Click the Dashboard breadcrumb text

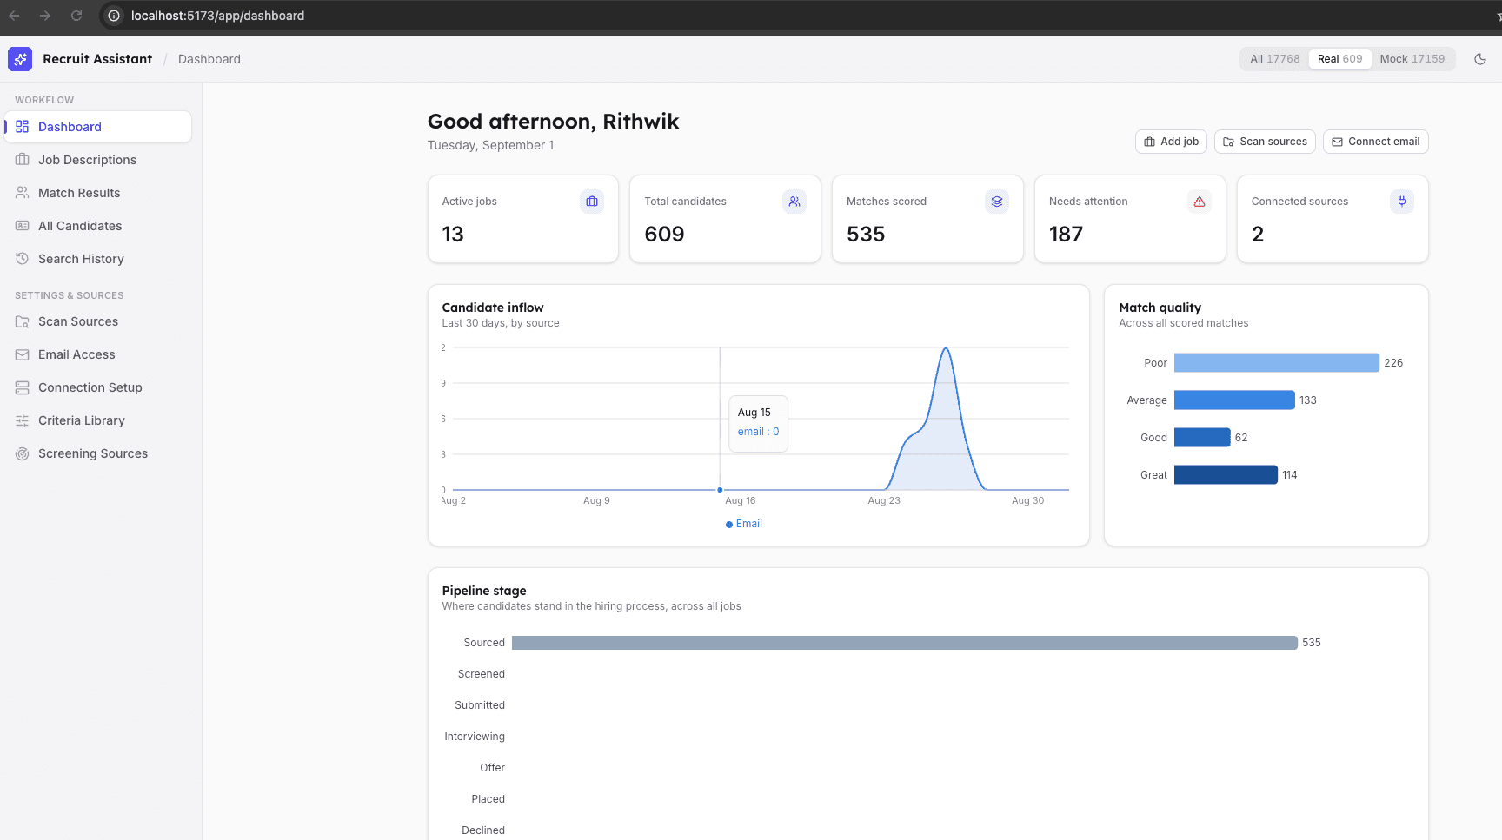tap(209, 59)
